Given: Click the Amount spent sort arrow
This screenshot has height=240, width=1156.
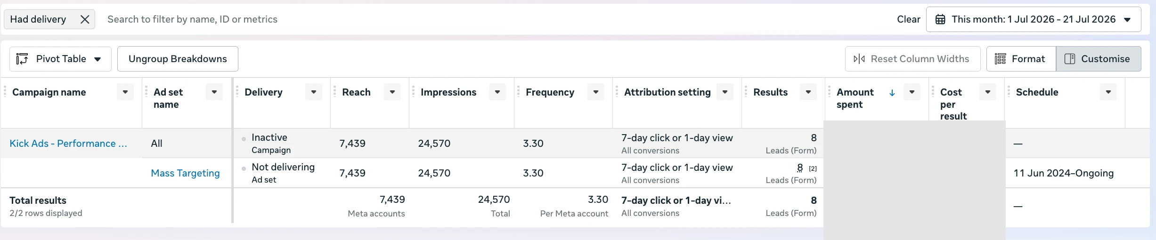Looking at the screenshot, I should pos(892,93).
